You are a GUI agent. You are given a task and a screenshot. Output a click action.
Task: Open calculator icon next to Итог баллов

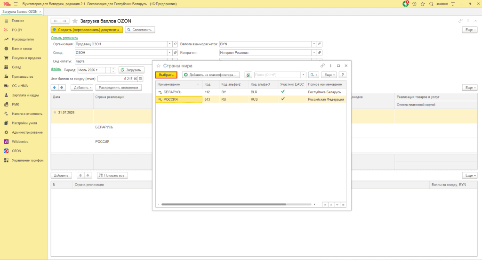140,79
